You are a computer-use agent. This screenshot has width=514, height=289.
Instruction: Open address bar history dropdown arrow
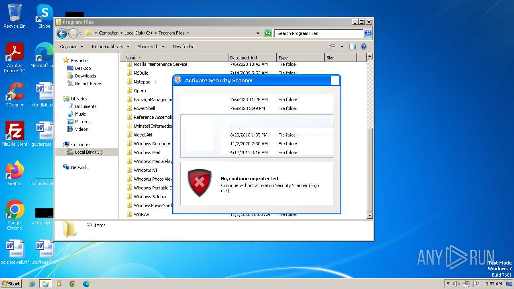tap(258, 33)
